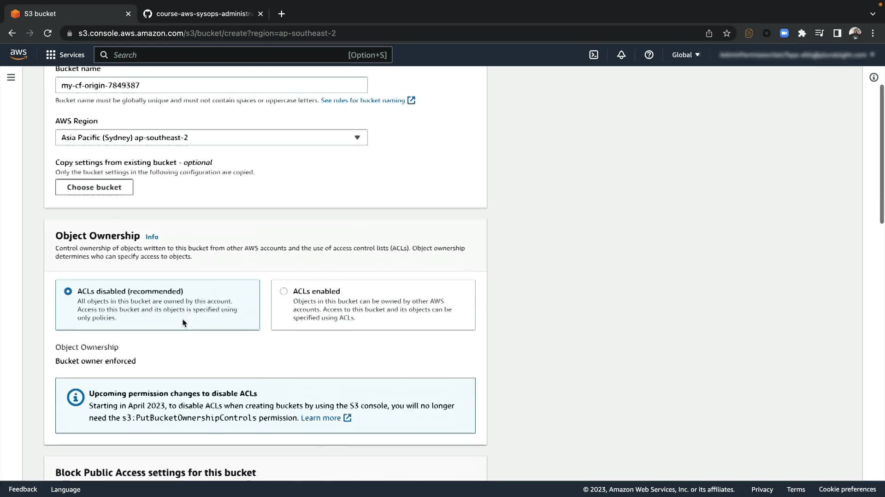This screenshot has width=885, height=497.
Task: Bookmark this page with the star
Action: pos(727,33)
